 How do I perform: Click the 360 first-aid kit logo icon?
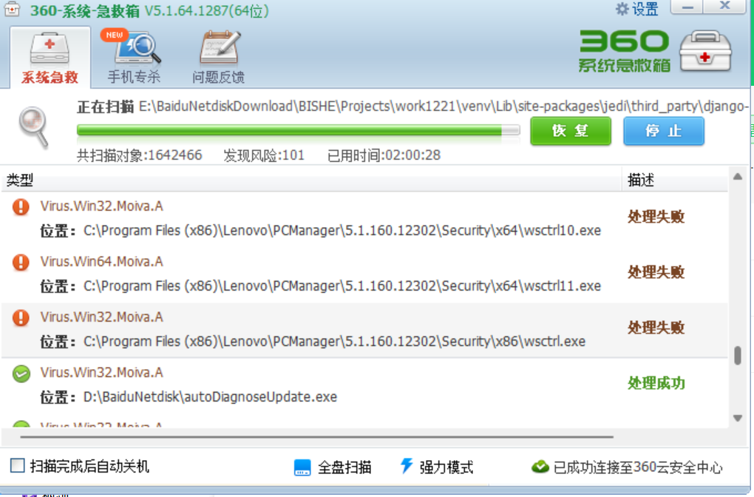(x=705, y=51)
